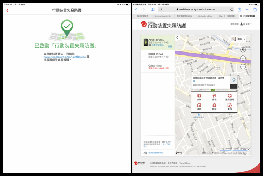263x176 pixels.
Task: Open the map type (道路) dropdown
Action: click(x=239, y=39)
